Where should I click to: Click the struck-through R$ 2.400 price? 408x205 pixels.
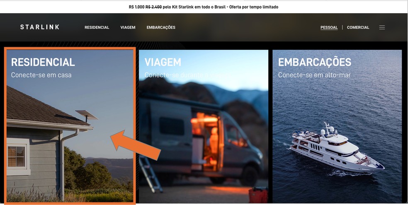point(153,7)
